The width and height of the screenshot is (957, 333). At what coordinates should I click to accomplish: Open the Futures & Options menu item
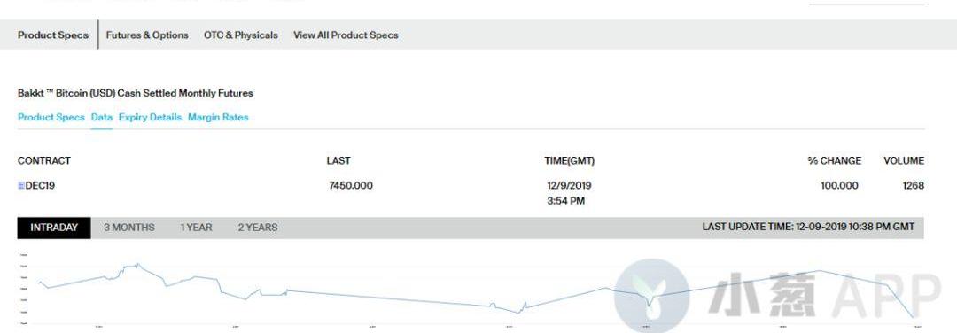click(x=147, y=35)
